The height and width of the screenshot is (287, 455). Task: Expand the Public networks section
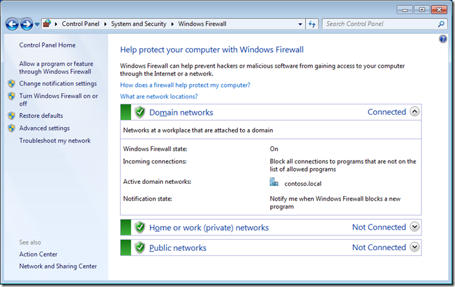415,247
